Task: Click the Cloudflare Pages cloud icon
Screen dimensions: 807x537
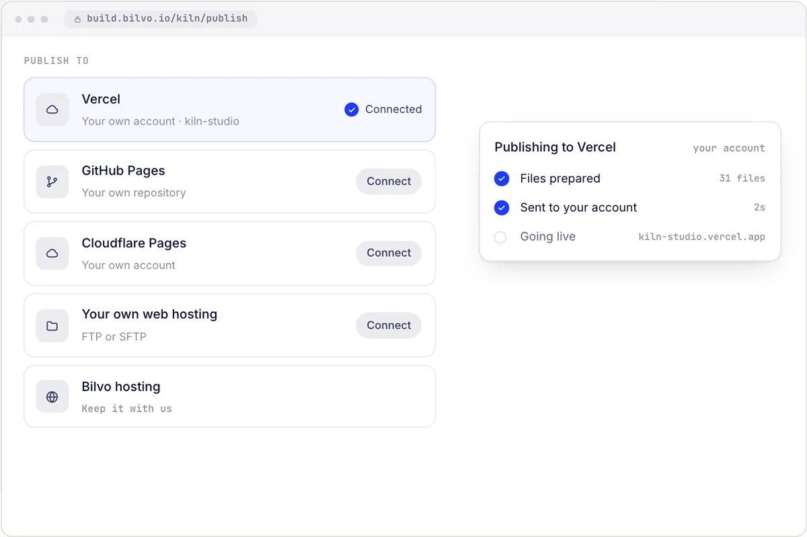Action: pyautogui.click(x=52, y=253)
